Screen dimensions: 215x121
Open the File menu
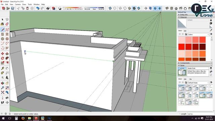(x=2, y=4)
